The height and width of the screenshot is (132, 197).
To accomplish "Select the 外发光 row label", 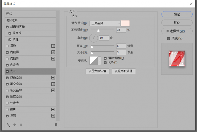I will coord(15,103).
